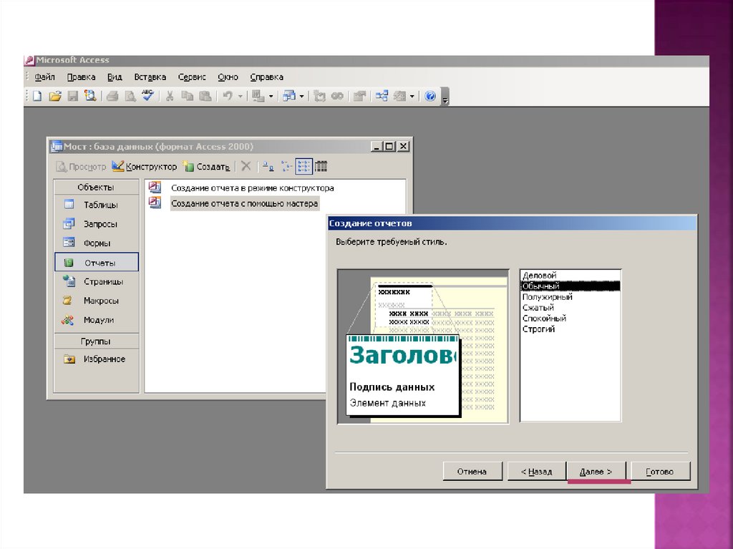Select Модули in Objects pane
The height and width of the screenshot is (549, 733).
click(97, 320)
